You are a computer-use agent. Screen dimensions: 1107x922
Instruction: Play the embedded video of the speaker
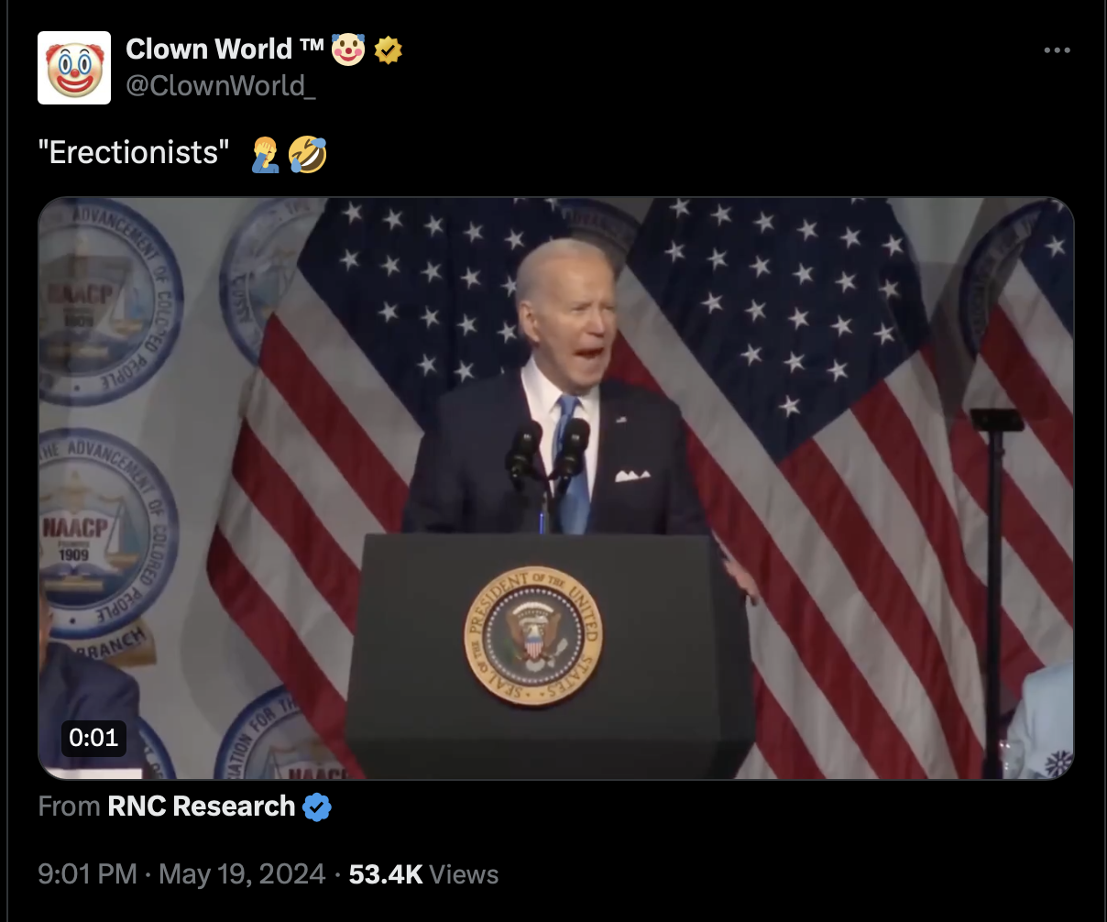click(555, 488)
